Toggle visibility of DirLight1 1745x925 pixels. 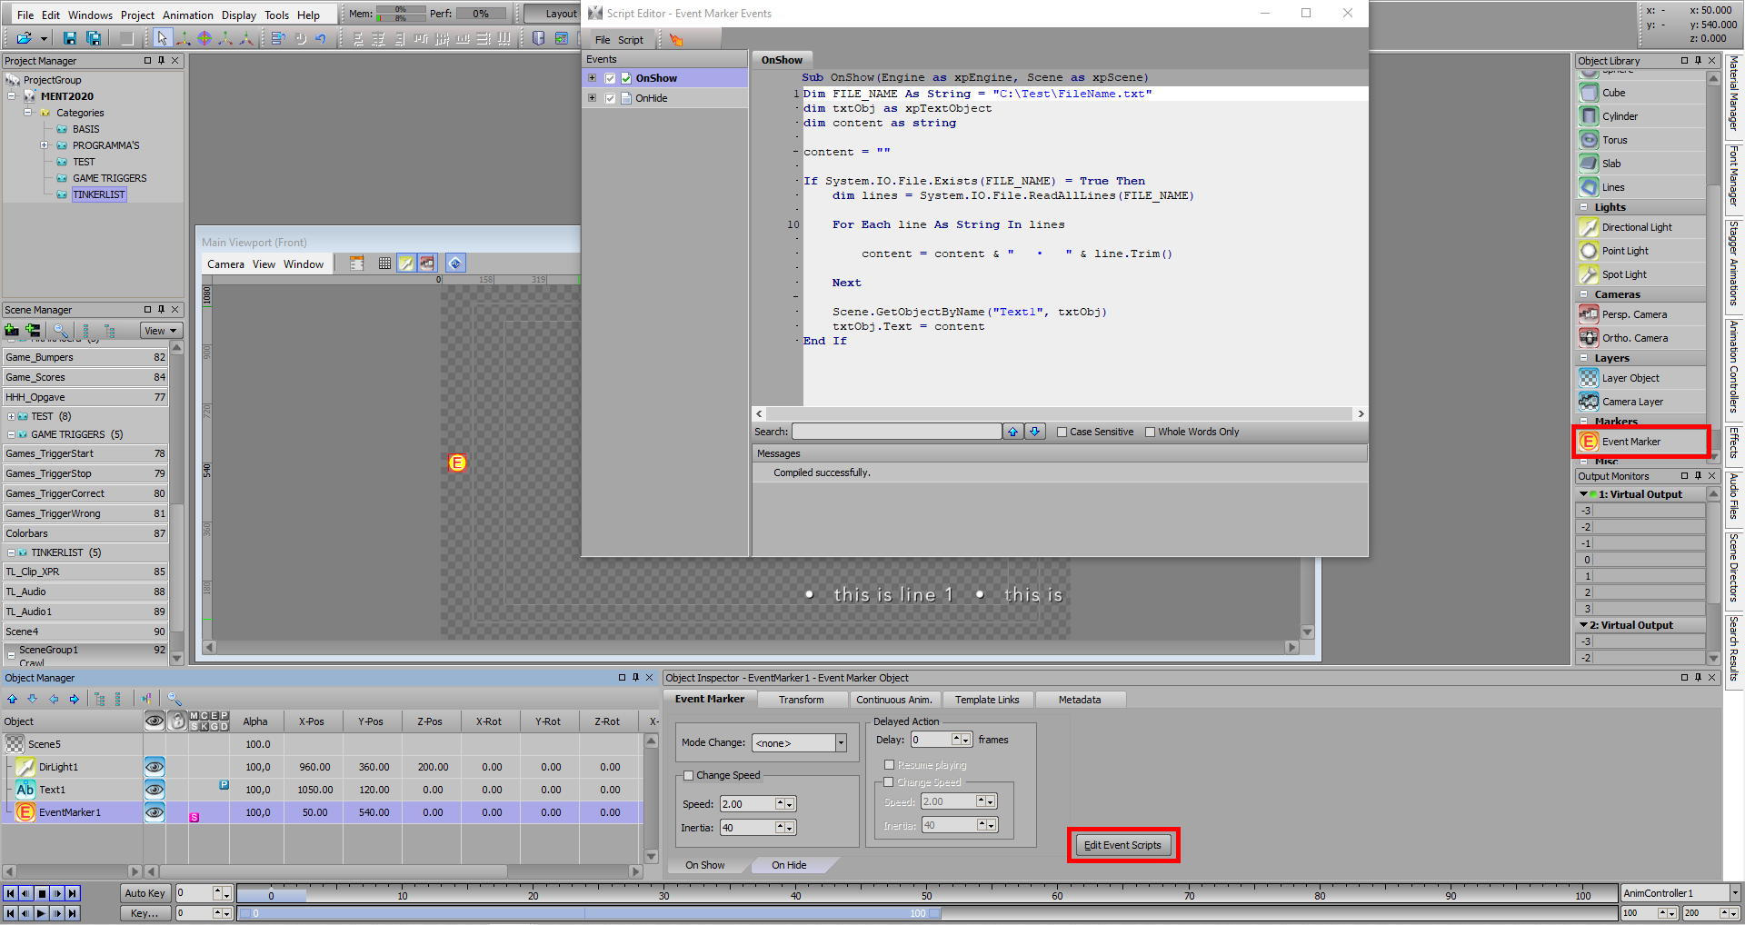155,767
